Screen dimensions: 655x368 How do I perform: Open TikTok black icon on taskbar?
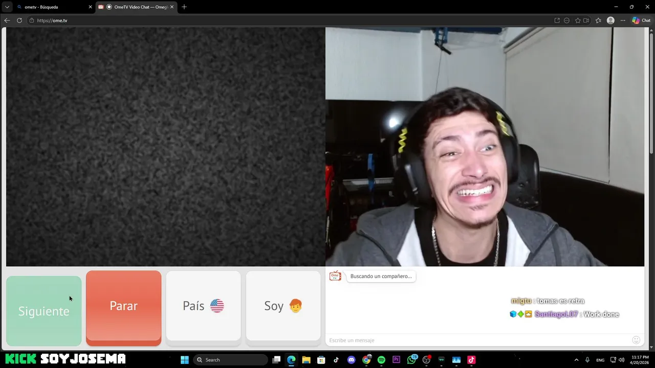coord(336,360)
